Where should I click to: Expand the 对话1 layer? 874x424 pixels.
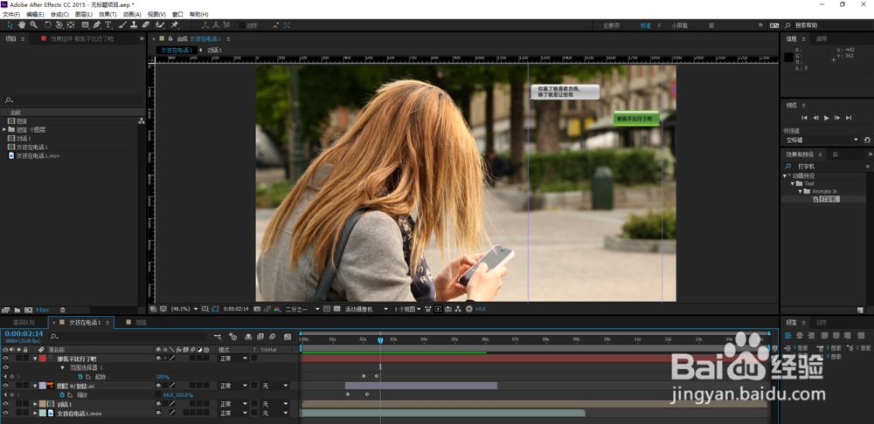(35, 404)
